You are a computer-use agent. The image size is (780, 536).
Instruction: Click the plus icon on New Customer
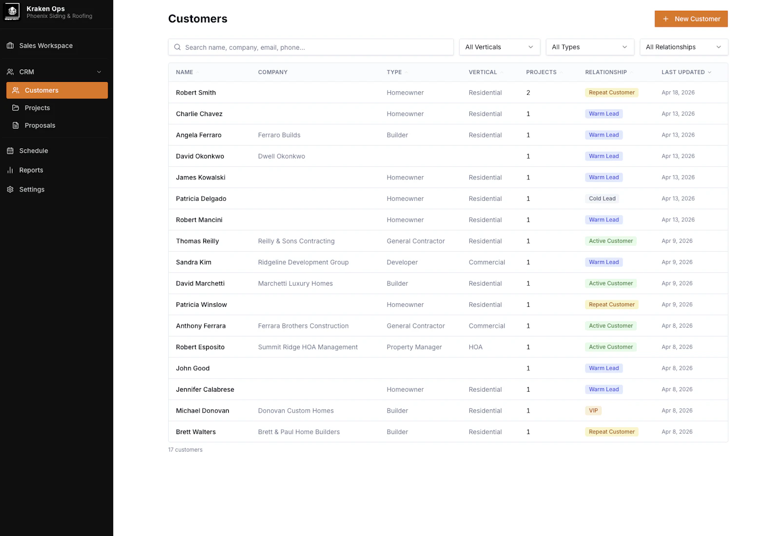click(x=665, y=19)
